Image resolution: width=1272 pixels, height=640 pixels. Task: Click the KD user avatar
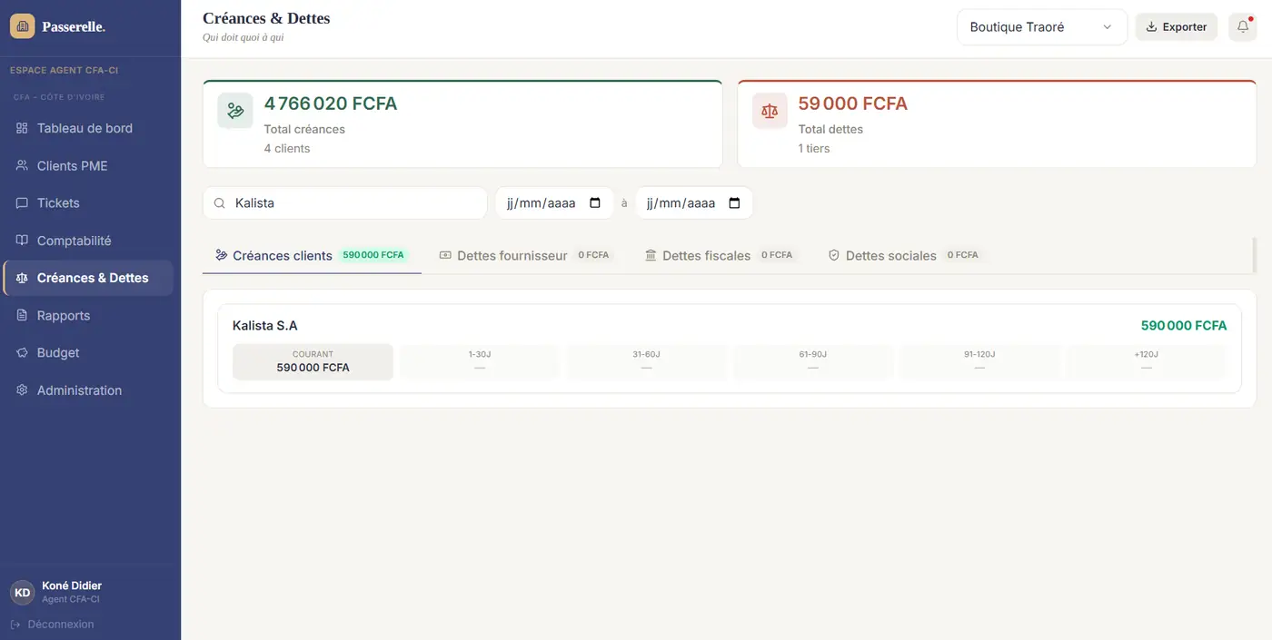pyautogui.click(x=23, y=592)
